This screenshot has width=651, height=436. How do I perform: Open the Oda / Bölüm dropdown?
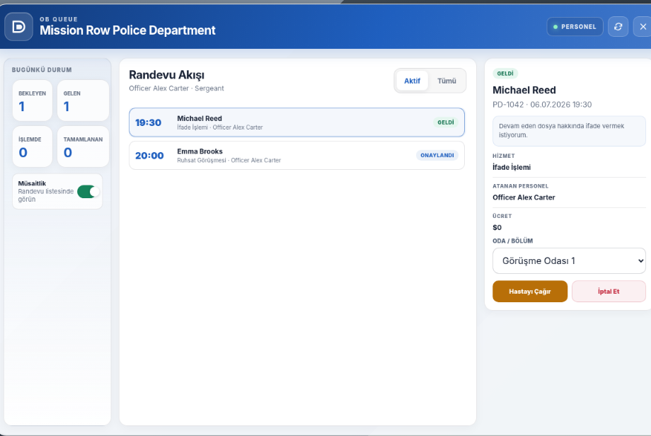tap(569, 260)
